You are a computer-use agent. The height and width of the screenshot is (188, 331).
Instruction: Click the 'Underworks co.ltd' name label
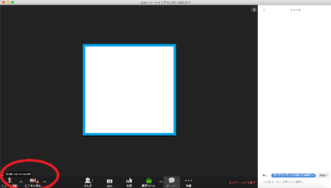pos(18,174)
